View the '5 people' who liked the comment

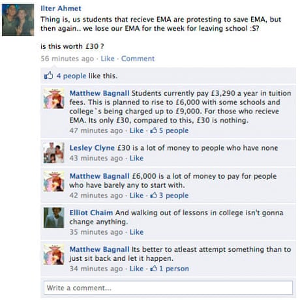click(x=173, y=130)
